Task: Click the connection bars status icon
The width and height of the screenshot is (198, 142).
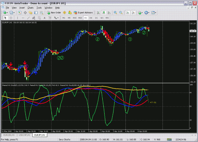Action: point(169,139)
